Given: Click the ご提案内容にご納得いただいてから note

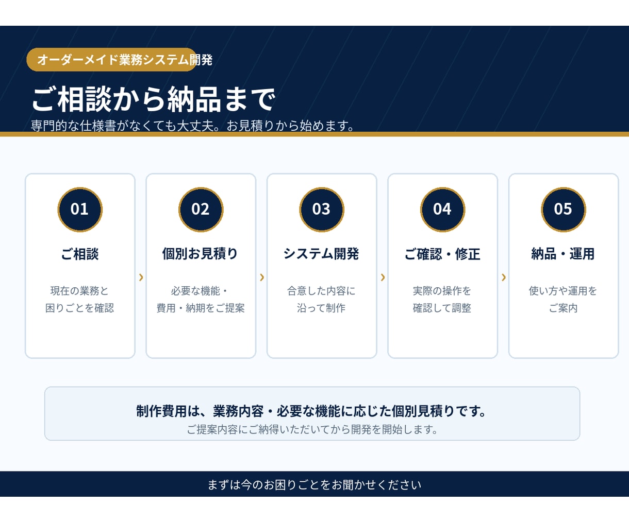Looking at the screenshot, I should pyautogui.click(x=312, y=429).
